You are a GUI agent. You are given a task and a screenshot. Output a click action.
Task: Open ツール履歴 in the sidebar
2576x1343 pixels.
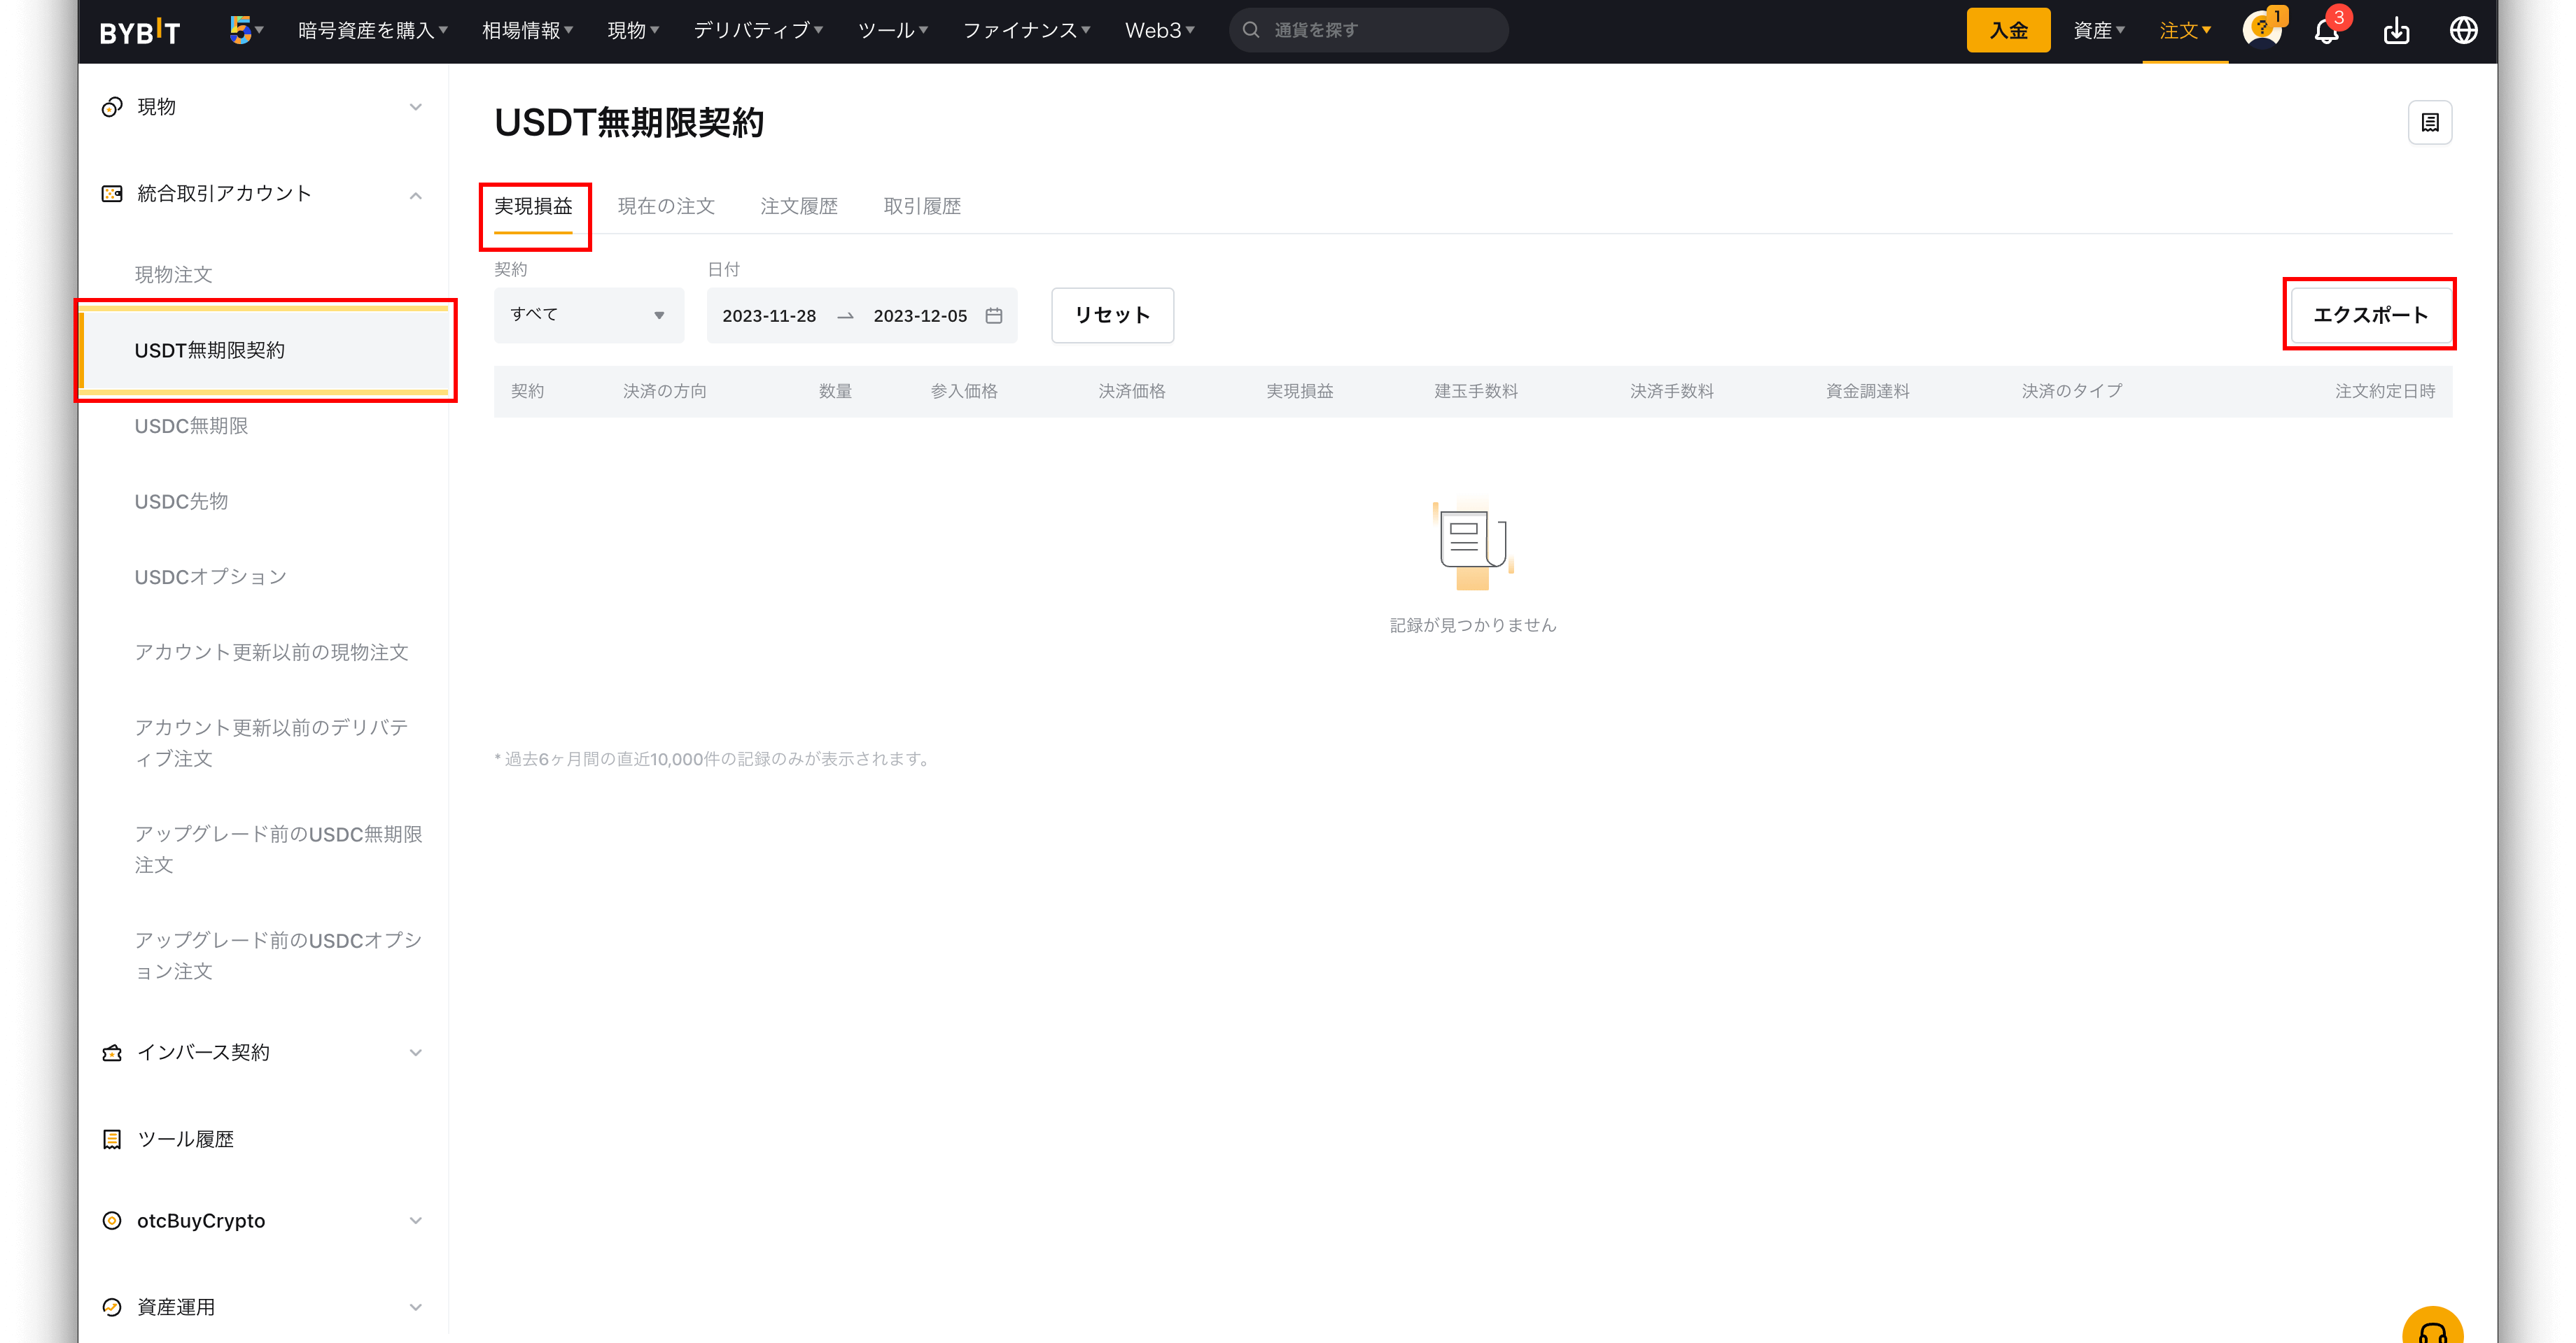pyautogui.click(x=185, y=1139)
